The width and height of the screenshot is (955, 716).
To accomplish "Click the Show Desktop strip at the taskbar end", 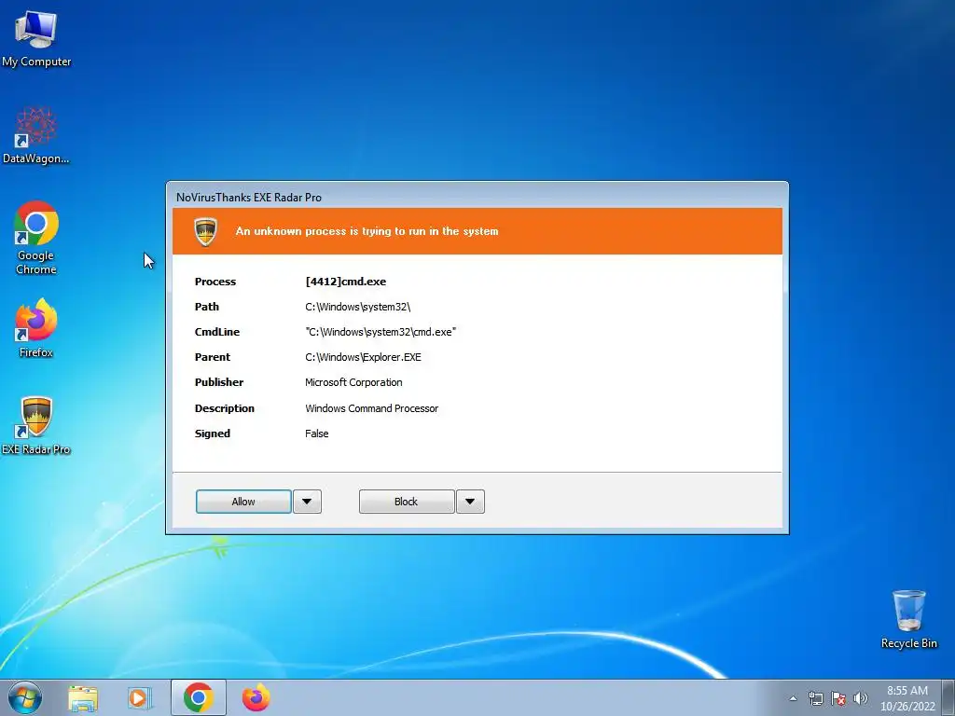I will (948, 697).
